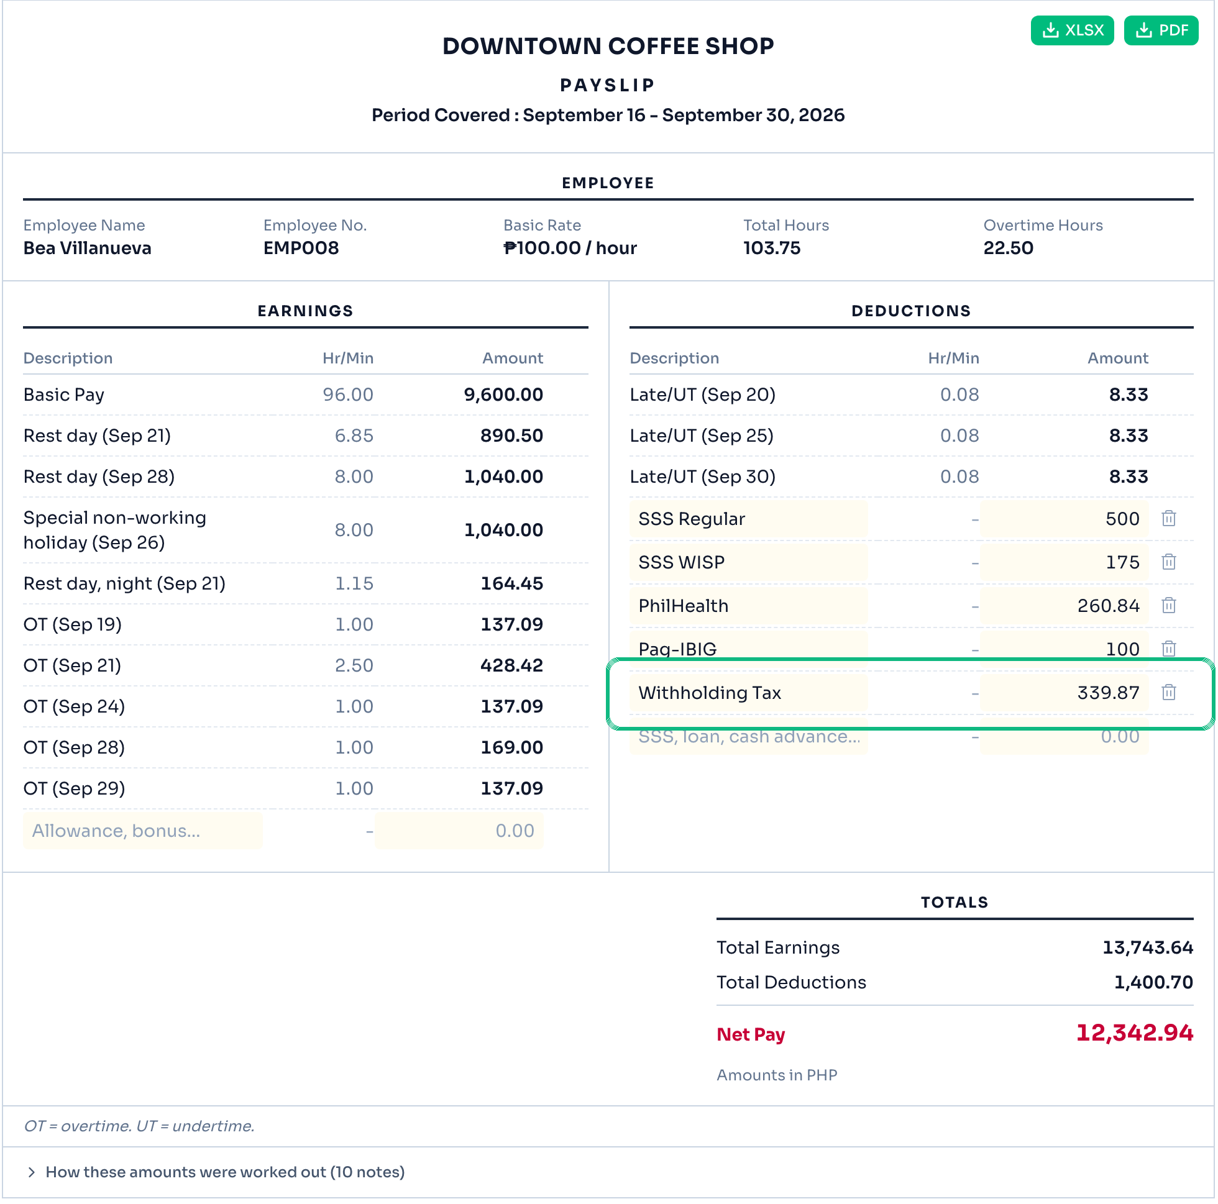This screenshot has height=1204, width=1218.
Task: Edit the PhilHealth description field
Action: click(748, 606)
